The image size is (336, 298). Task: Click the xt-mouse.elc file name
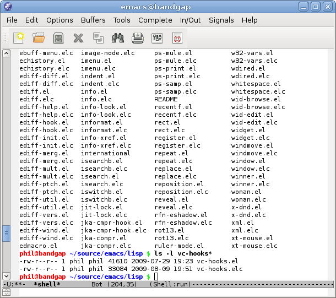pos(254,246)
